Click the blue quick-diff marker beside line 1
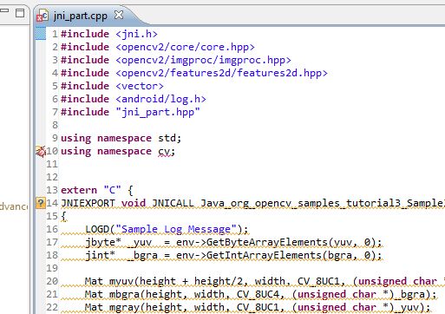Screen dimensions: 445x314 point(41,33)
